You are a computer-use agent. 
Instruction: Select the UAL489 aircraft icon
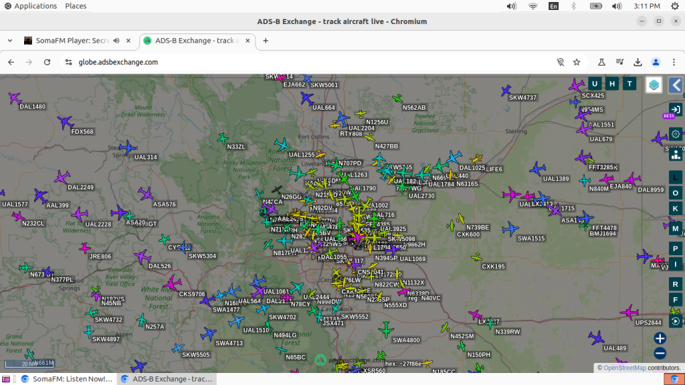pos(596,337)
